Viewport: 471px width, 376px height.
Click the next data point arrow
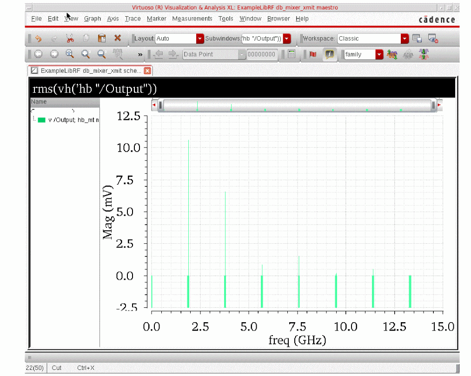[173, 54]
